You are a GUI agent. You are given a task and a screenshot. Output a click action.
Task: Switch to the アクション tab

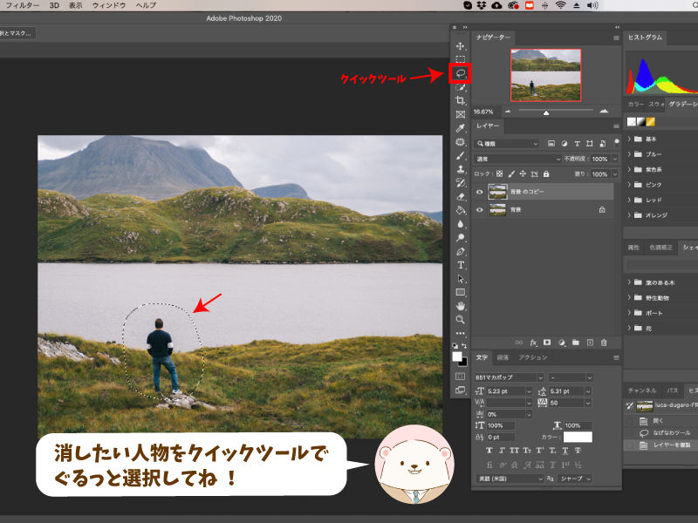click(533, 357)
